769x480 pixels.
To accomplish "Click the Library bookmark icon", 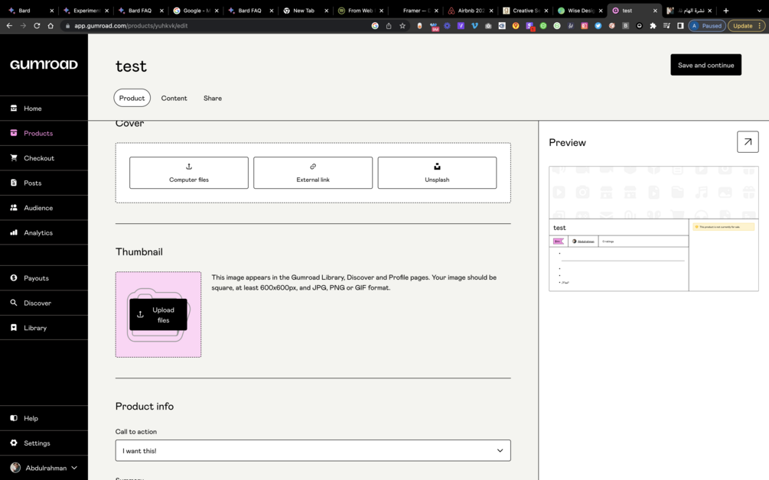I will pyautogui.click(x=14, y=328).
